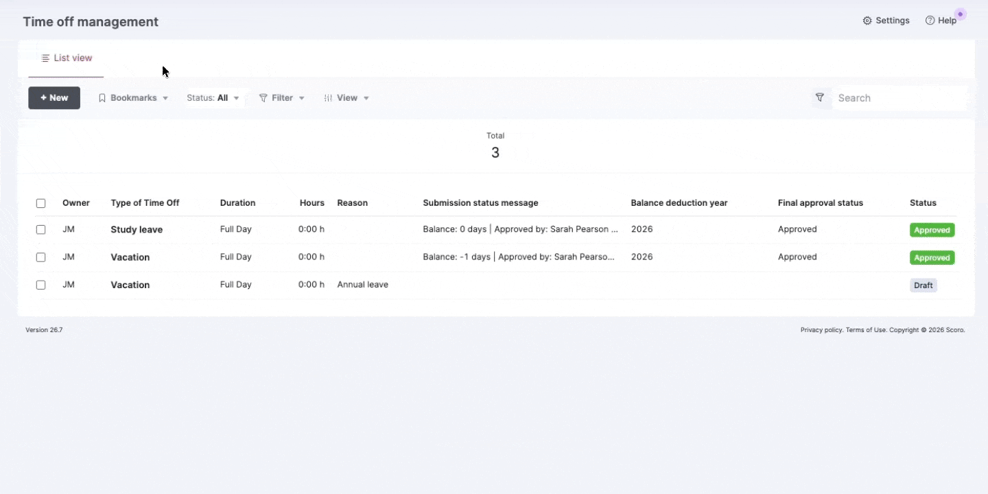Click the funnel icon beside Search

click(x=819, y=98)
